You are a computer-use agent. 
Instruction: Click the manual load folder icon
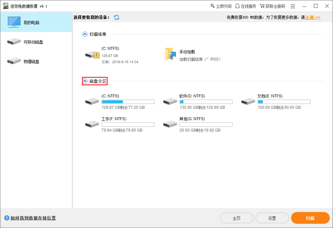(x=170, y=54)
